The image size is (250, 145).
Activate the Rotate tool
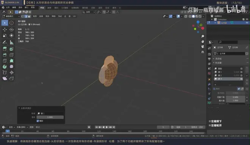[x=11, y=29]
